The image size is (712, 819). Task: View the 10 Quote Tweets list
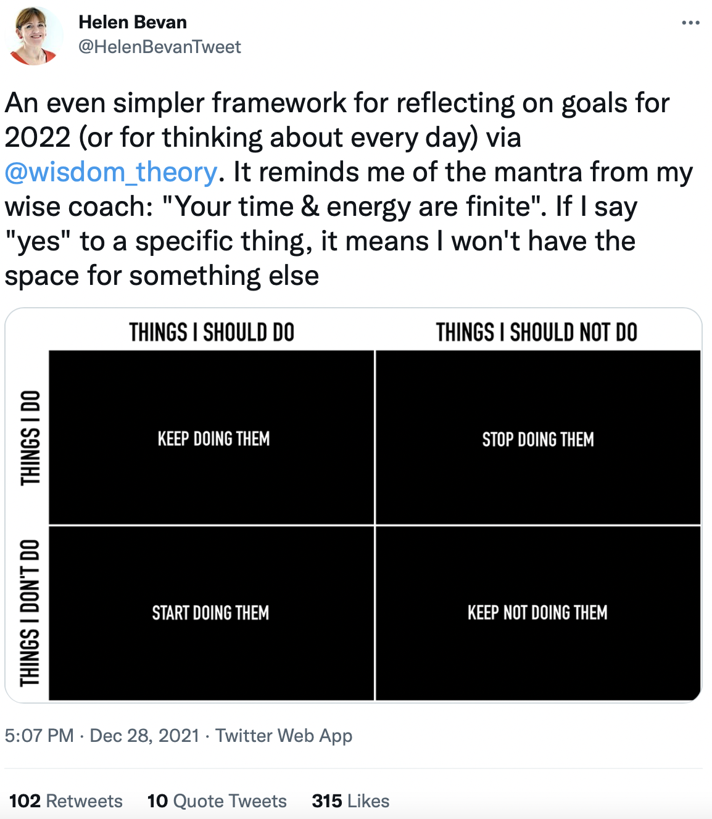[x=217, y=800]
